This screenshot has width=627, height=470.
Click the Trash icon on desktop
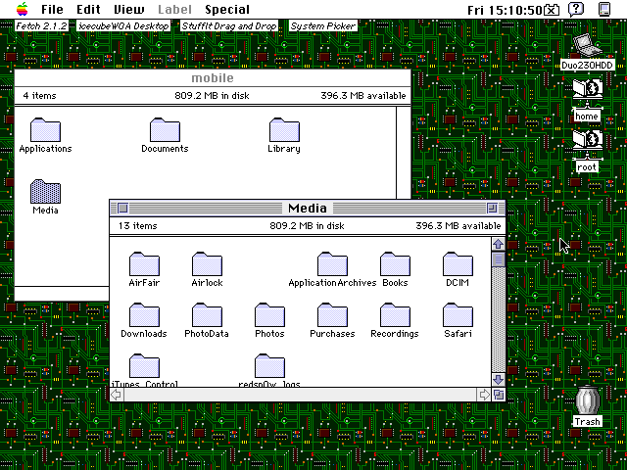pyautogui.click(x=587, y=399)
